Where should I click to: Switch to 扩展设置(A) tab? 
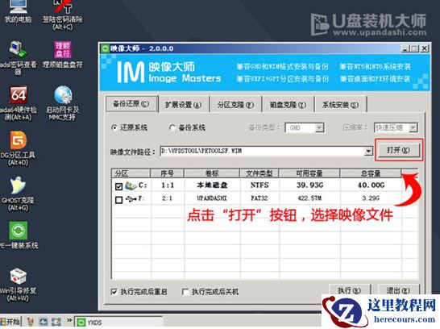point(183,105)
